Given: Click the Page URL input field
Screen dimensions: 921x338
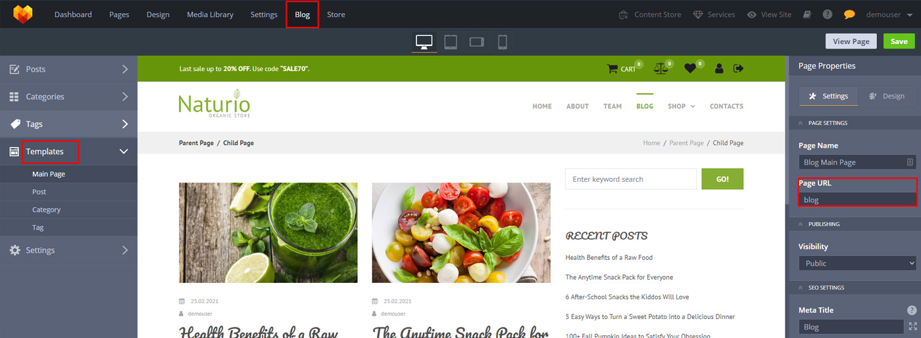Looking at the screenshot, I should click(x=857, y=200).
